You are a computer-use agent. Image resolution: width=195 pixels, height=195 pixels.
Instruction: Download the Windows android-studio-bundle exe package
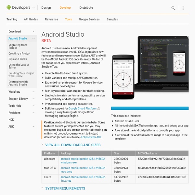pos(83,161)
